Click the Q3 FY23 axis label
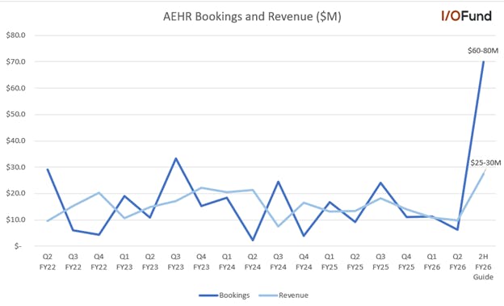The width and height of the screenshot is (504, 306). point(175,262)
